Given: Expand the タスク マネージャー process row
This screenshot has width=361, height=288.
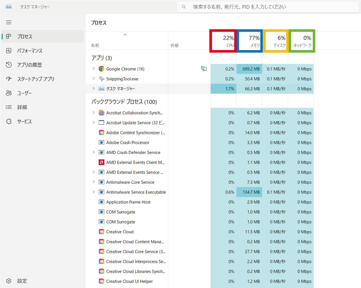Looking at the screenshot, I should coord(94,88).
